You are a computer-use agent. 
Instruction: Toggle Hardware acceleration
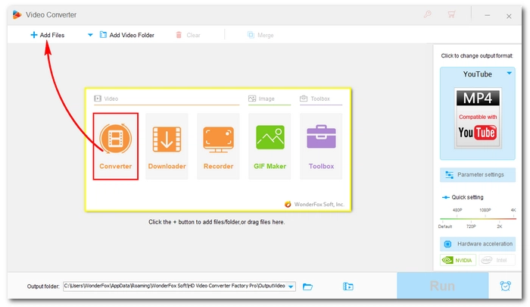(478, 243)
